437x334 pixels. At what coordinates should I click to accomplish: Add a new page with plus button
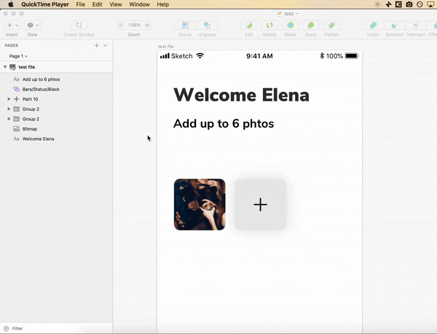coord(97,45)
